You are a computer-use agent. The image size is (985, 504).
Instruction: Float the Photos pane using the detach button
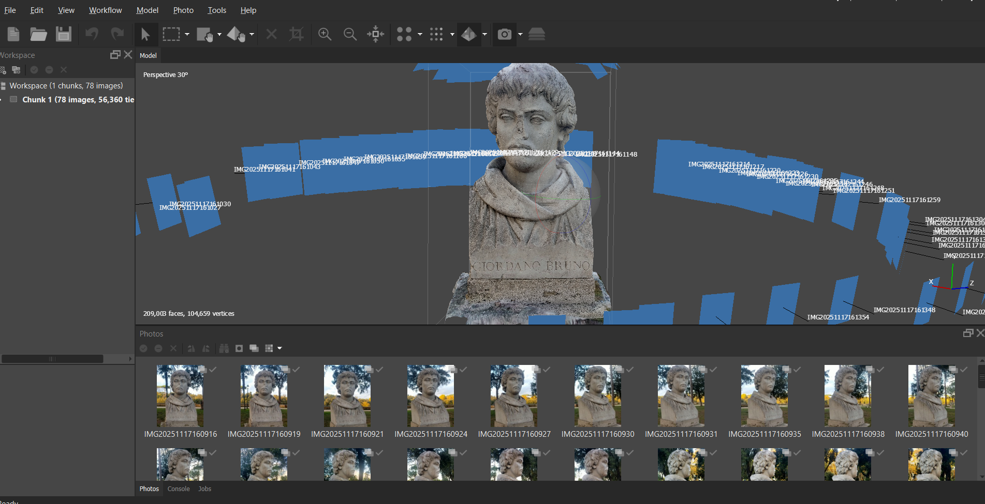click(x=967, y=333)
